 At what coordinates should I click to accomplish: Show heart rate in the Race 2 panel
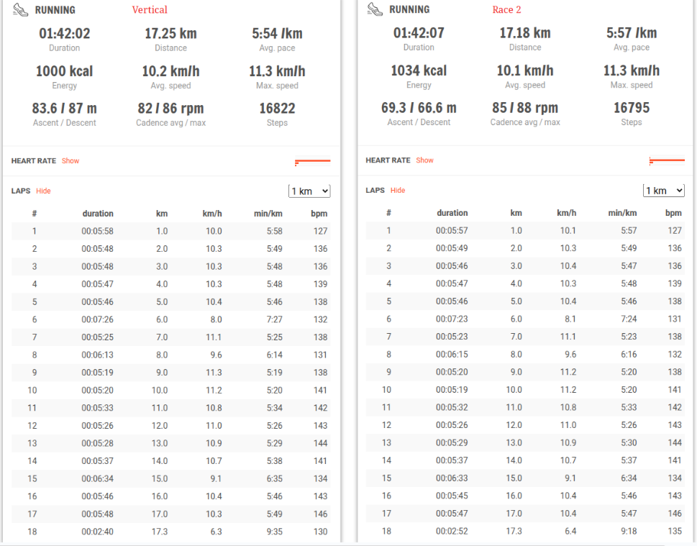tap(424, 160)
